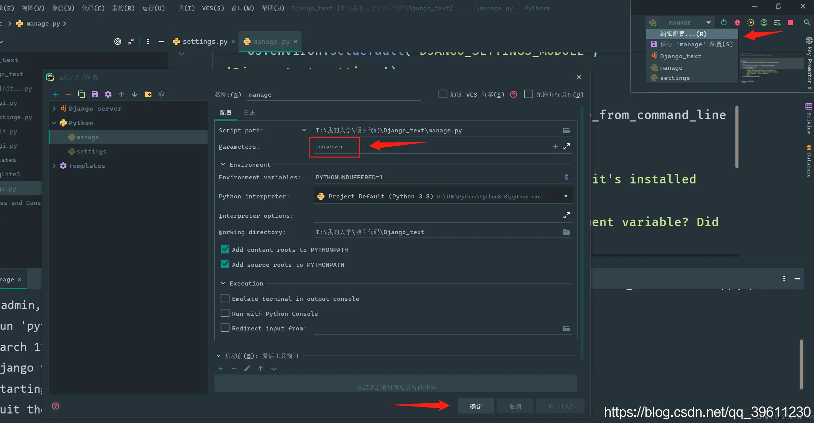Click the sort configurations alphabetically icon
Viewport: 814px width, 423px height.
(x=161, y=94)
